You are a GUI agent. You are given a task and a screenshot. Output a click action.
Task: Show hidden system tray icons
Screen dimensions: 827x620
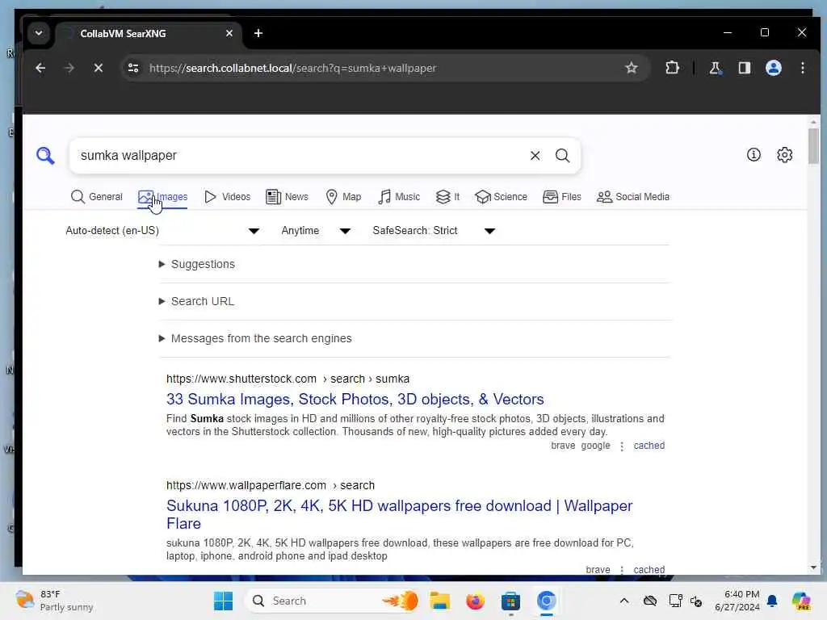[x=624, y=601]
